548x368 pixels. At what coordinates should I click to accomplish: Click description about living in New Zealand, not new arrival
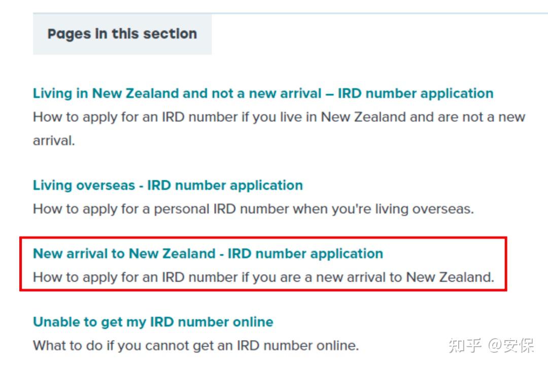279,117
